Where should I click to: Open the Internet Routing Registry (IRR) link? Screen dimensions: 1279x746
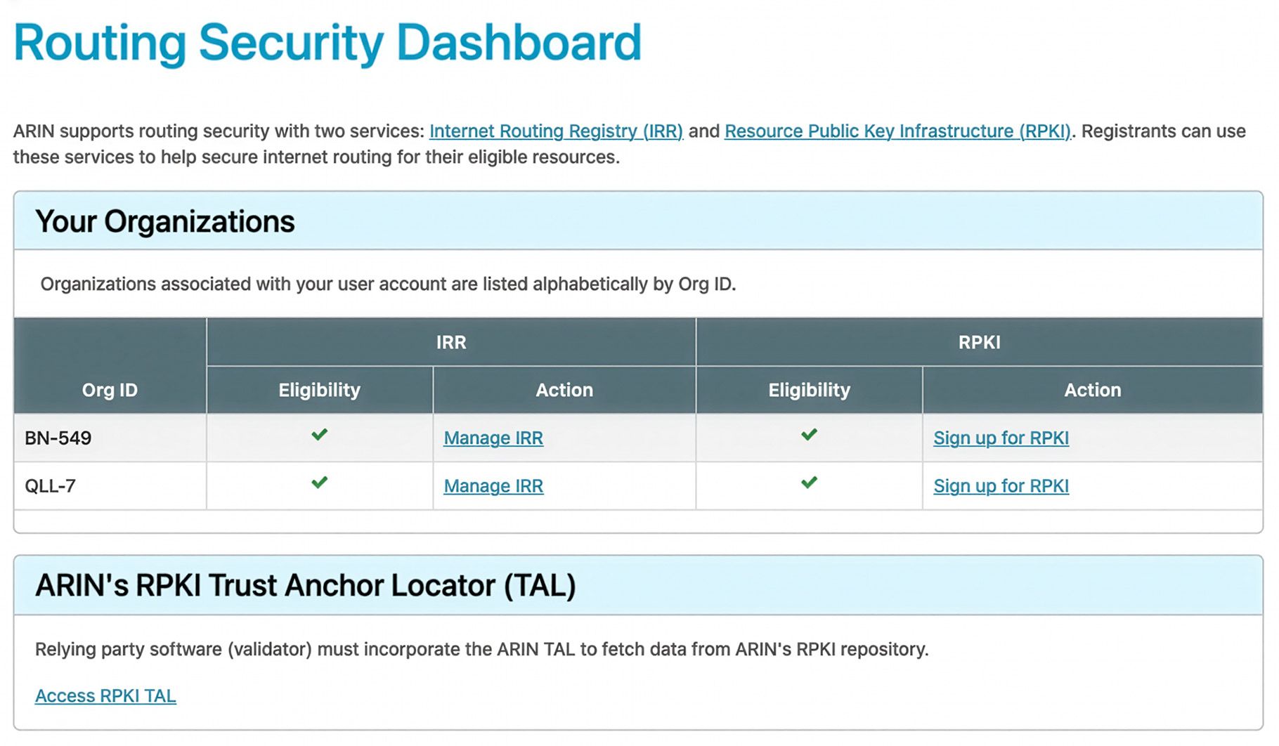(x=556, y=131)
